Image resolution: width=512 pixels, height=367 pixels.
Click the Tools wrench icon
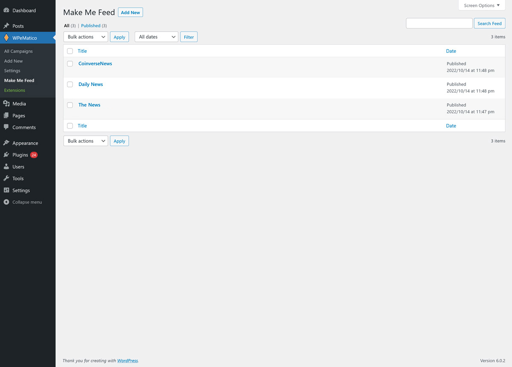6,178
